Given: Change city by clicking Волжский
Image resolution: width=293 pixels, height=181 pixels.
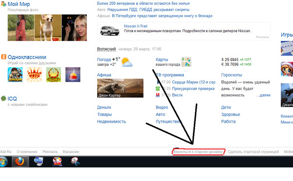Looking at the screenshot, I should [106, 49].
